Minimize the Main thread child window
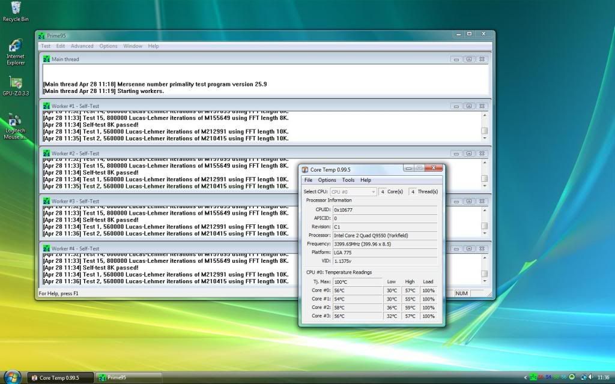The height and width of the screenshot is (384, 615). pyautogui.click(x=456, y=59)
